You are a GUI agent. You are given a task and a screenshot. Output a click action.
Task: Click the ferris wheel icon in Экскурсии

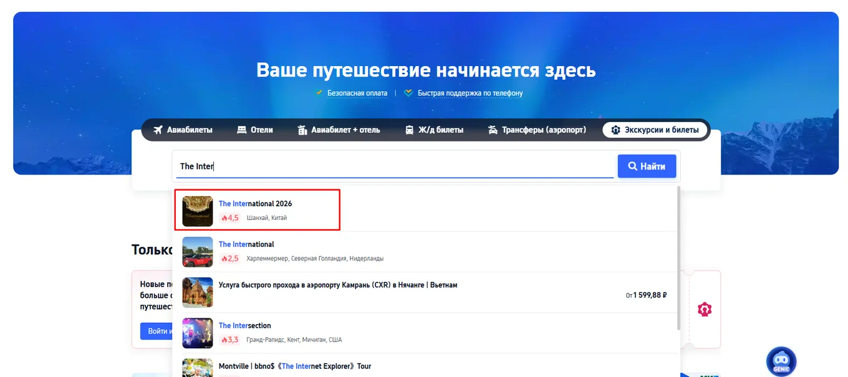coord(616,130)
